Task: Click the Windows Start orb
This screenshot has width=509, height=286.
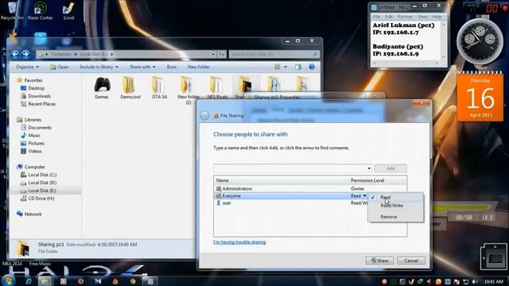Action: [x=7, y=280]
